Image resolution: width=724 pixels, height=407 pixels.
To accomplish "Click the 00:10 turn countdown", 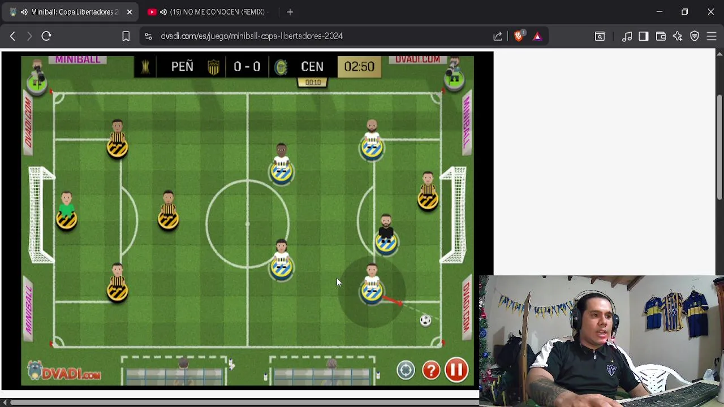I will (x=313, y=83).
